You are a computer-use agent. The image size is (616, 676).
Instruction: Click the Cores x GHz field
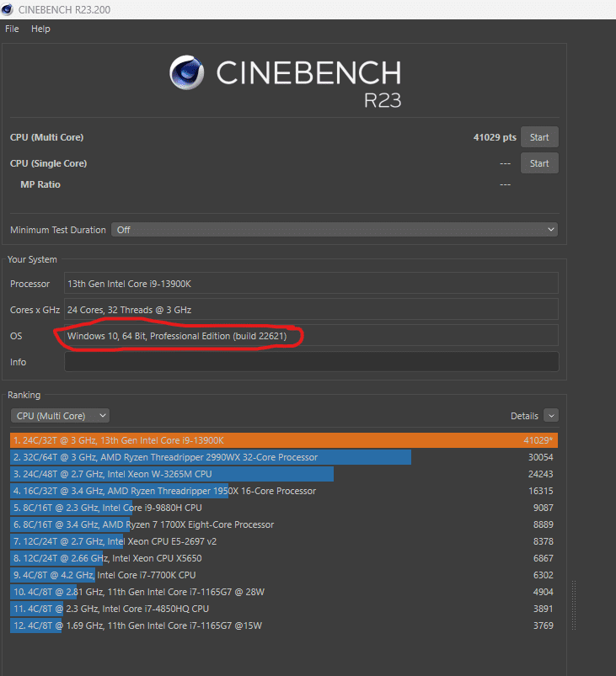click(x=311, y=309)
